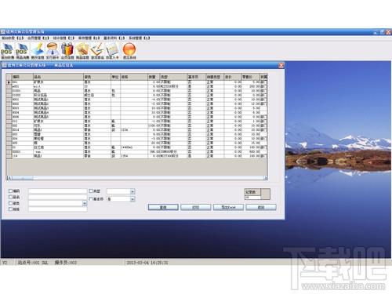Click the export to Excel button
Screen dimensions: 392x294
[228, 207]
